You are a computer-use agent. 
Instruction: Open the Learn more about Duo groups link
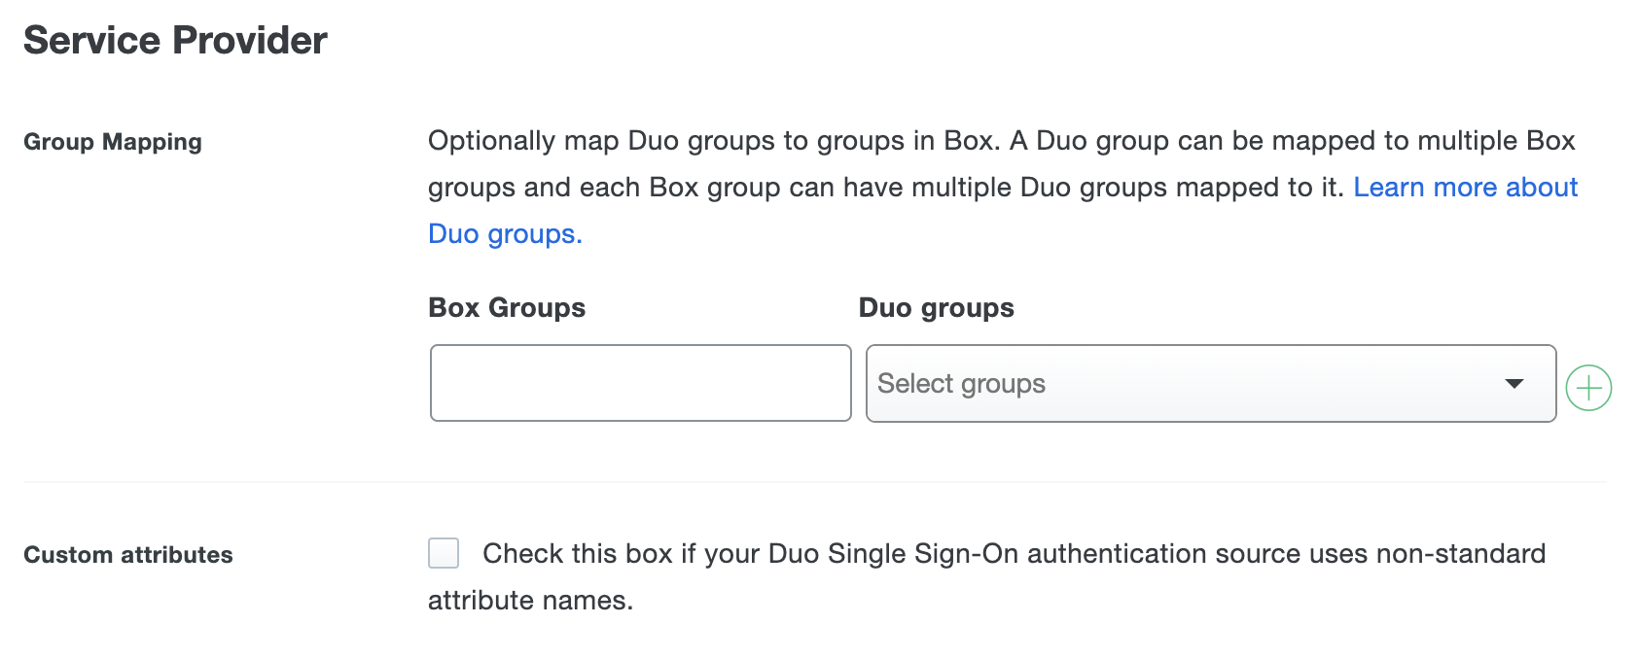click(x=1466, y=187)
